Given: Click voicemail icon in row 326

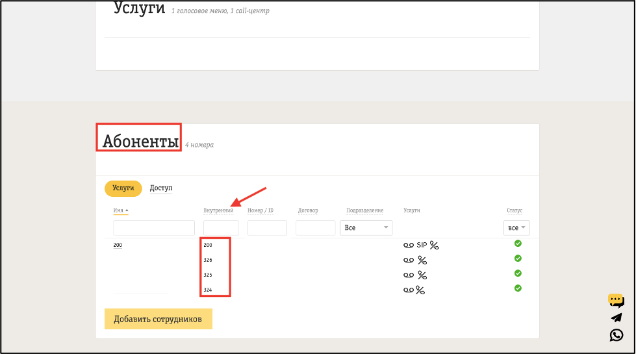Looking at the screenshot, I should click(x=409, y=260).
